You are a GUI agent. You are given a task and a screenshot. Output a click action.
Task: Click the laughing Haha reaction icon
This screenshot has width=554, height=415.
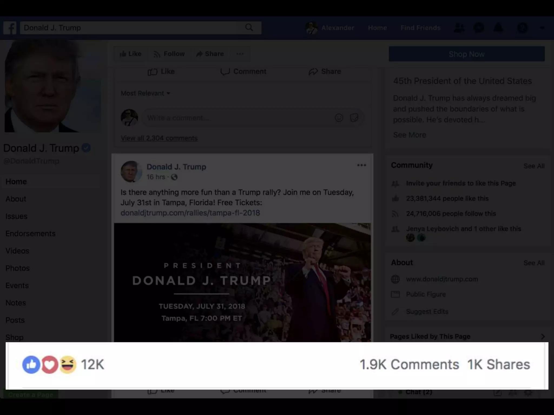[x=68, y=365]
